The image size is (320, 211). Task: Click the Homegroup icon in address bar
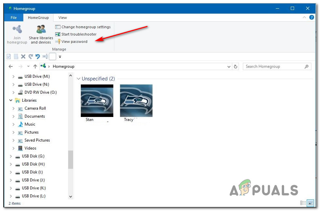(43, 66)
